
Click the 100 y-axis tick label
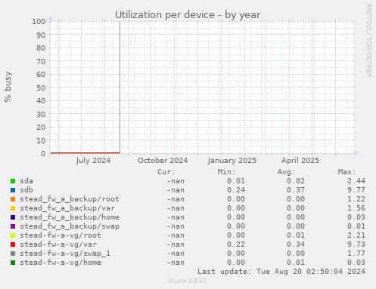(39, 21)
